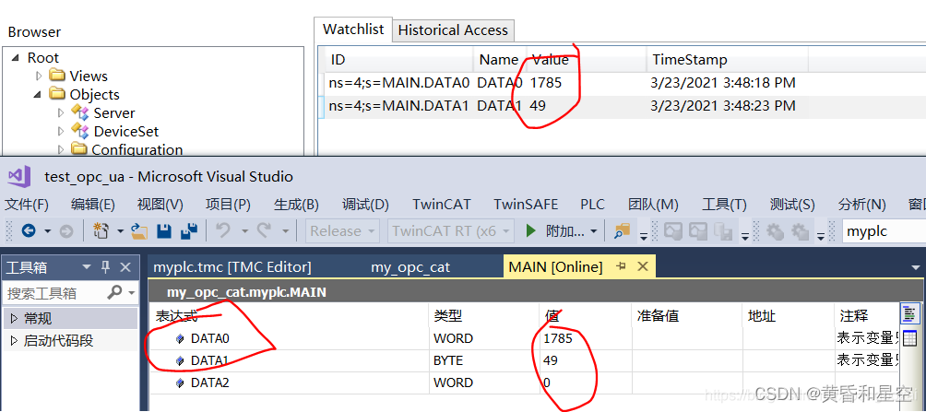The image size is (926, 412).
Task: Open the TwinCAT menu
Action: (441, 205)
